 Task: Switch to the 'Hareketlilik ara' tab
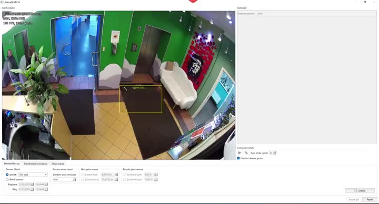coord(12,164)
